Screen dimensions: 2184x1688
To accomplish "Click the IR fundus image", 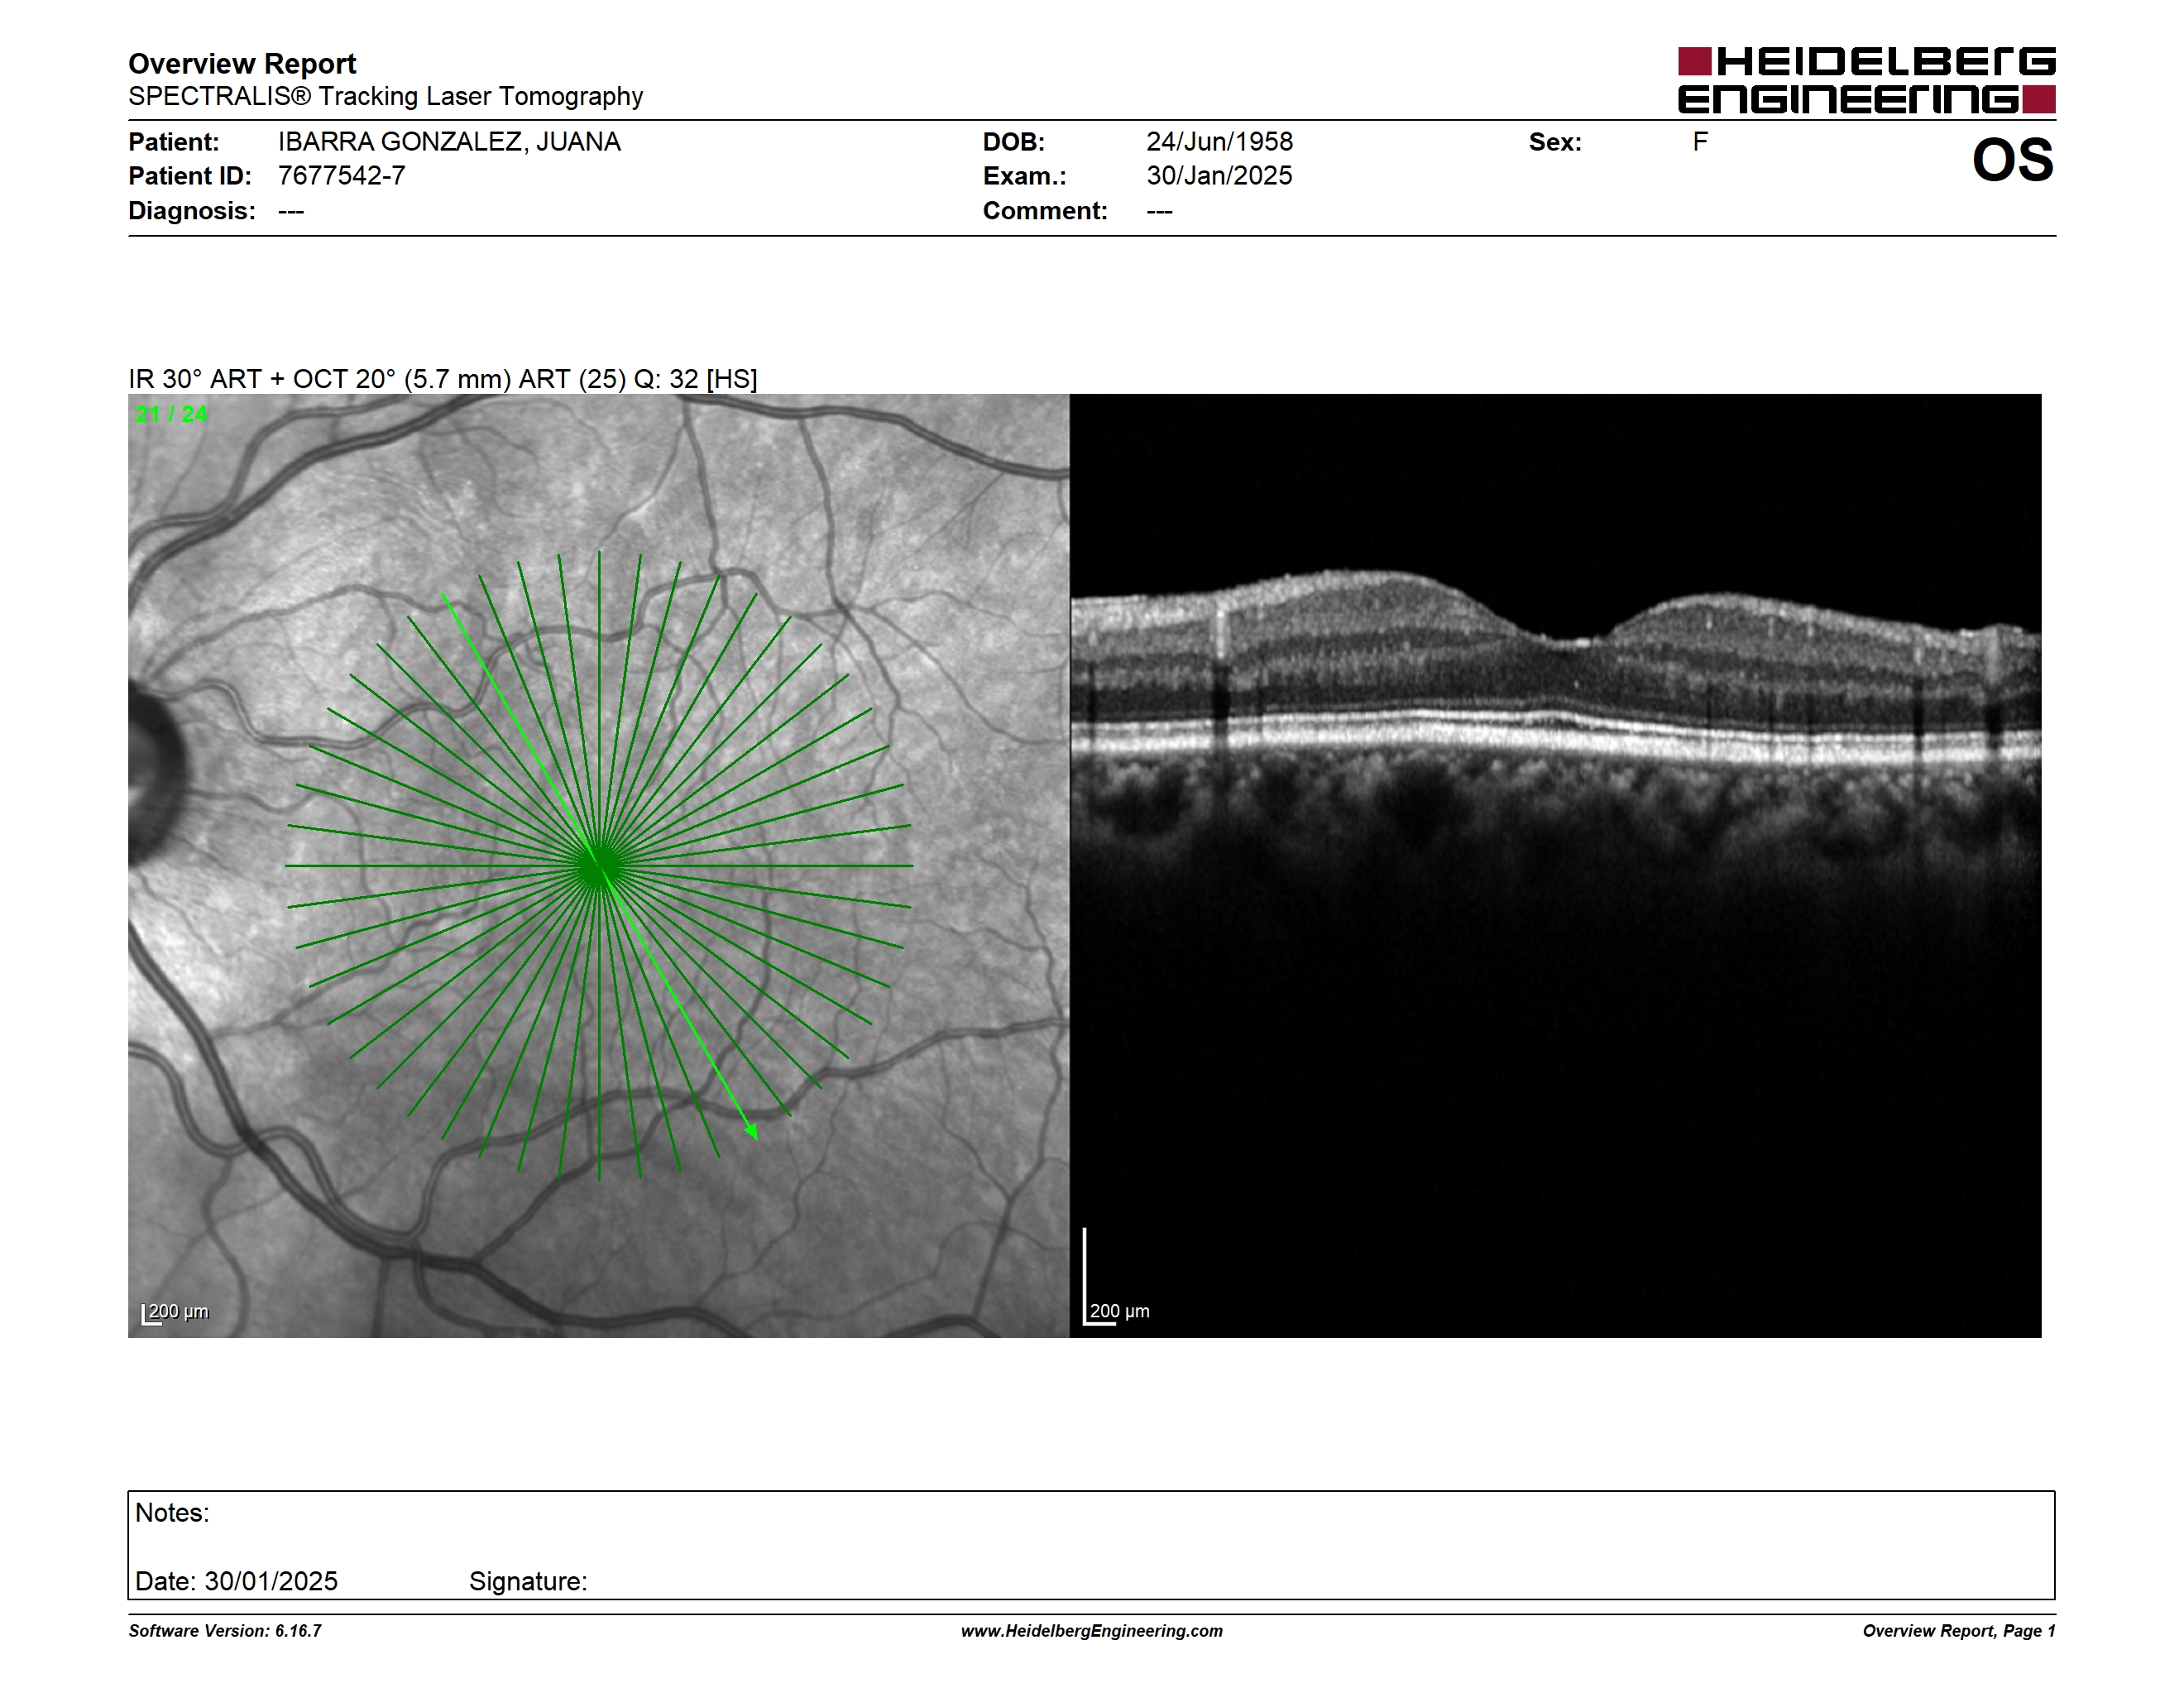I will click(x=598, y=865).
